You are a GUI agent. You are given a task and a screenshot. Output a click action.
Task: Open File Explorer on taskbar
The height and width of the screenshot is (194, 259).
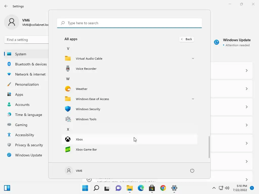pyautogui.click(x=130, y=188)
